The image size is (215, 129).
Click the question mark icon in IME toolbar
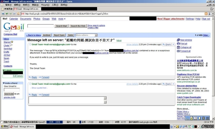(196, 118)
